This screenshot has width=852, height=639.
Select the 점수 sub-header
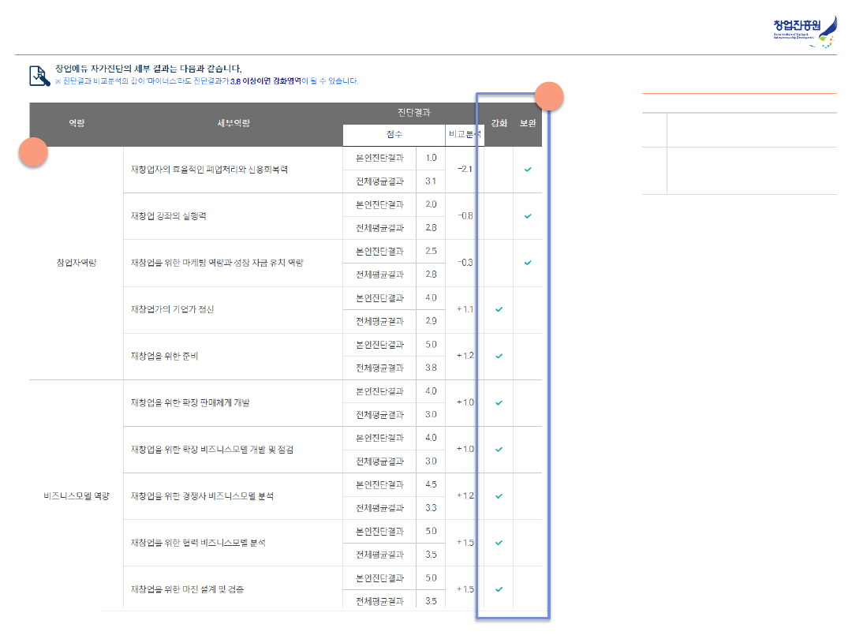[394, 134]
